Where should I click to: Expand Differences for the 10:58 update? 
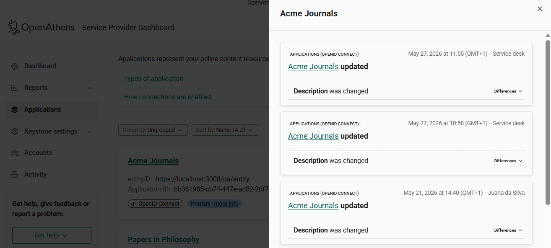[508, 161]
